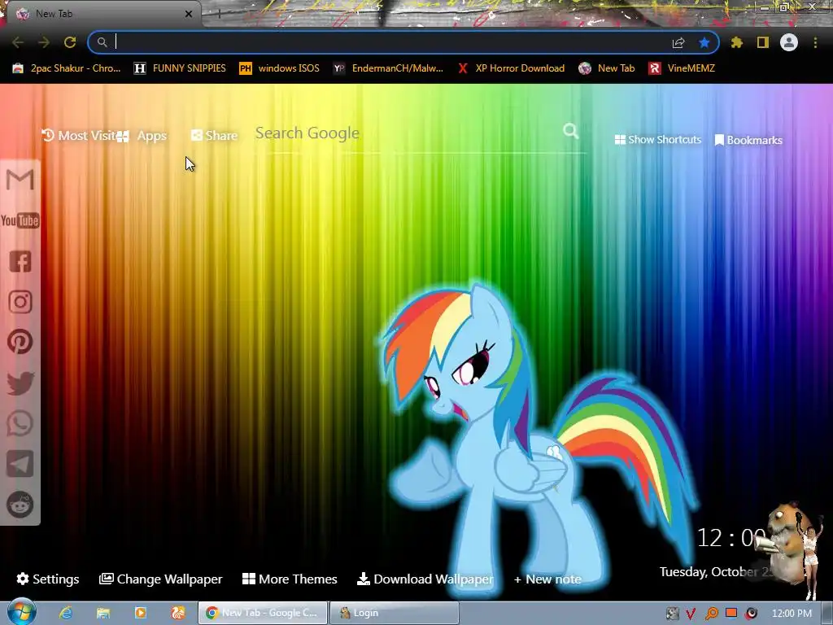Open the XP Horror Download bookmark

pyautogui.click(x=511, y=68)
